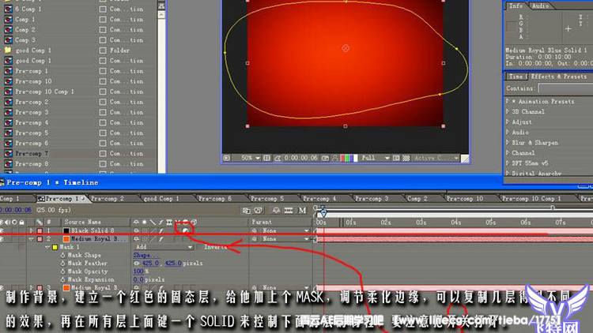Open the Black Solid 8 parent dropdown
This screenshot has width=593, height=333.
point(285,230)
